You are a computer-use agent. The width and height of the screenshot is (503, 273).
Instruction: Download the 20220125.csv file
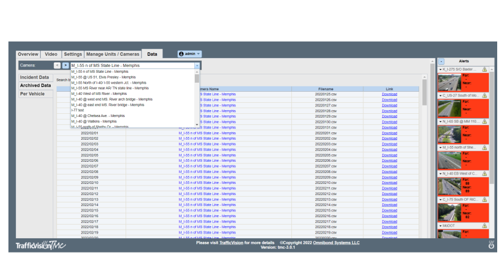tap(390, 94)
